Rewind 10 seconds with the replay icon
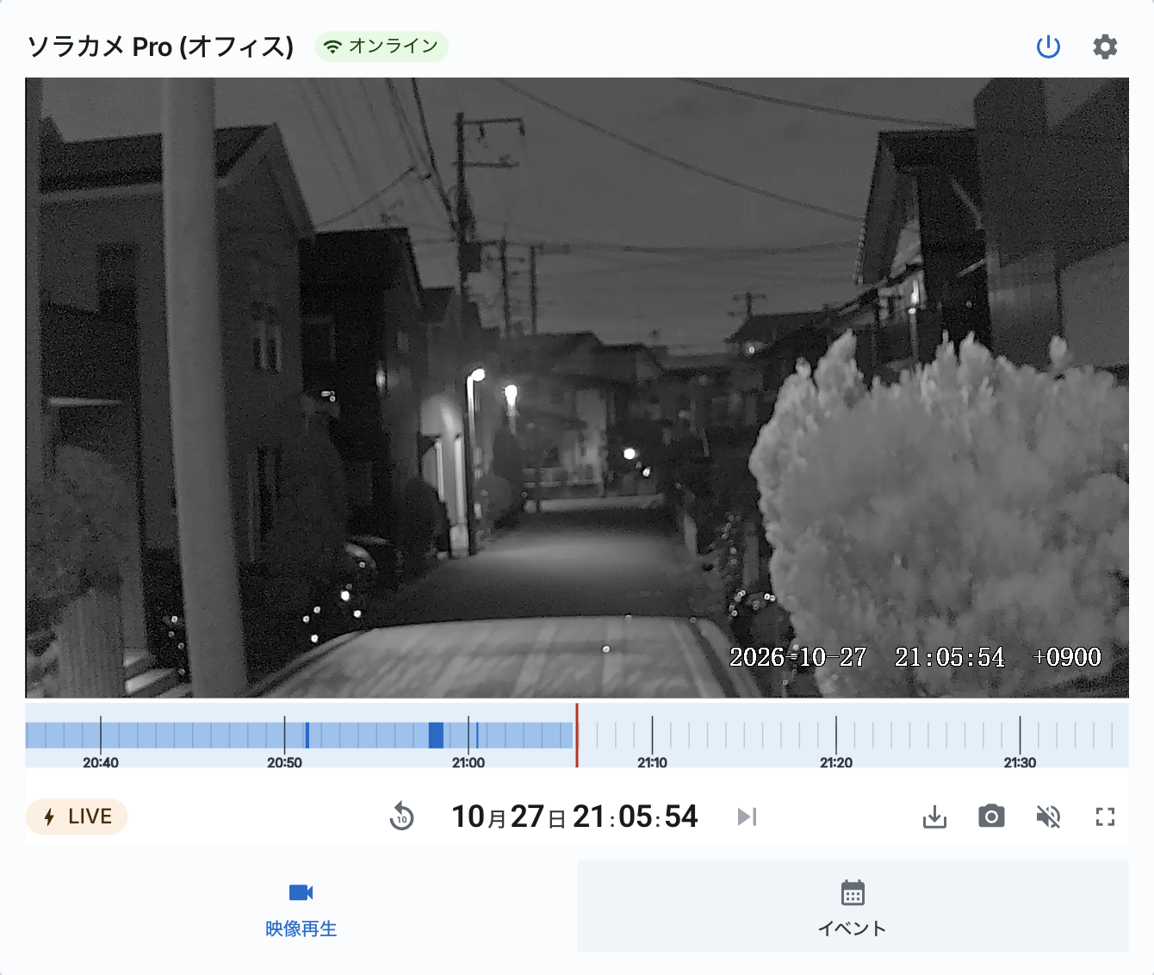This screenshot has width=1154, height=975. pos(401,817)
